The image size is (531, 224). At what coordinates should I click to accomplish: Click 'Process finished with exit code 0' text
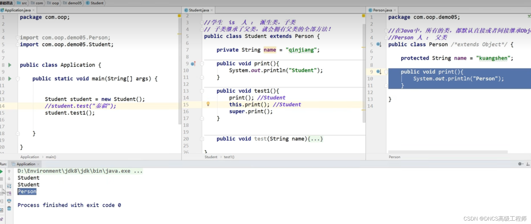click(69, 205)
